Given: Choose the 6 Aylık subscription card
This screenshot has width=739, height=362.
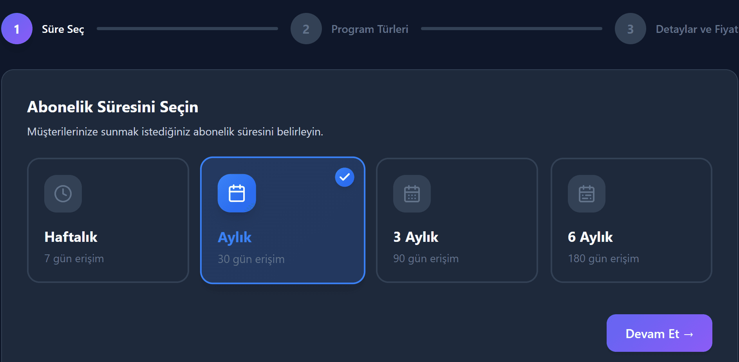Looking at the screenshot, I should pyautogui.click(x=631, y=220).
